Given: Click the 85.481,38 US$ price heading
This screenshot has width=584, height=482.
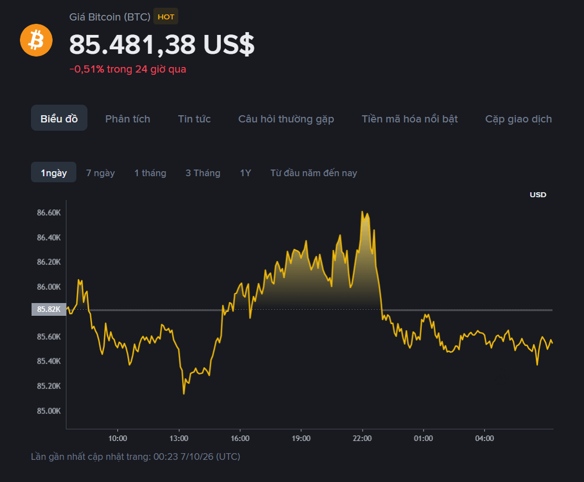Looking at the screenshot, I should (162, 44).
